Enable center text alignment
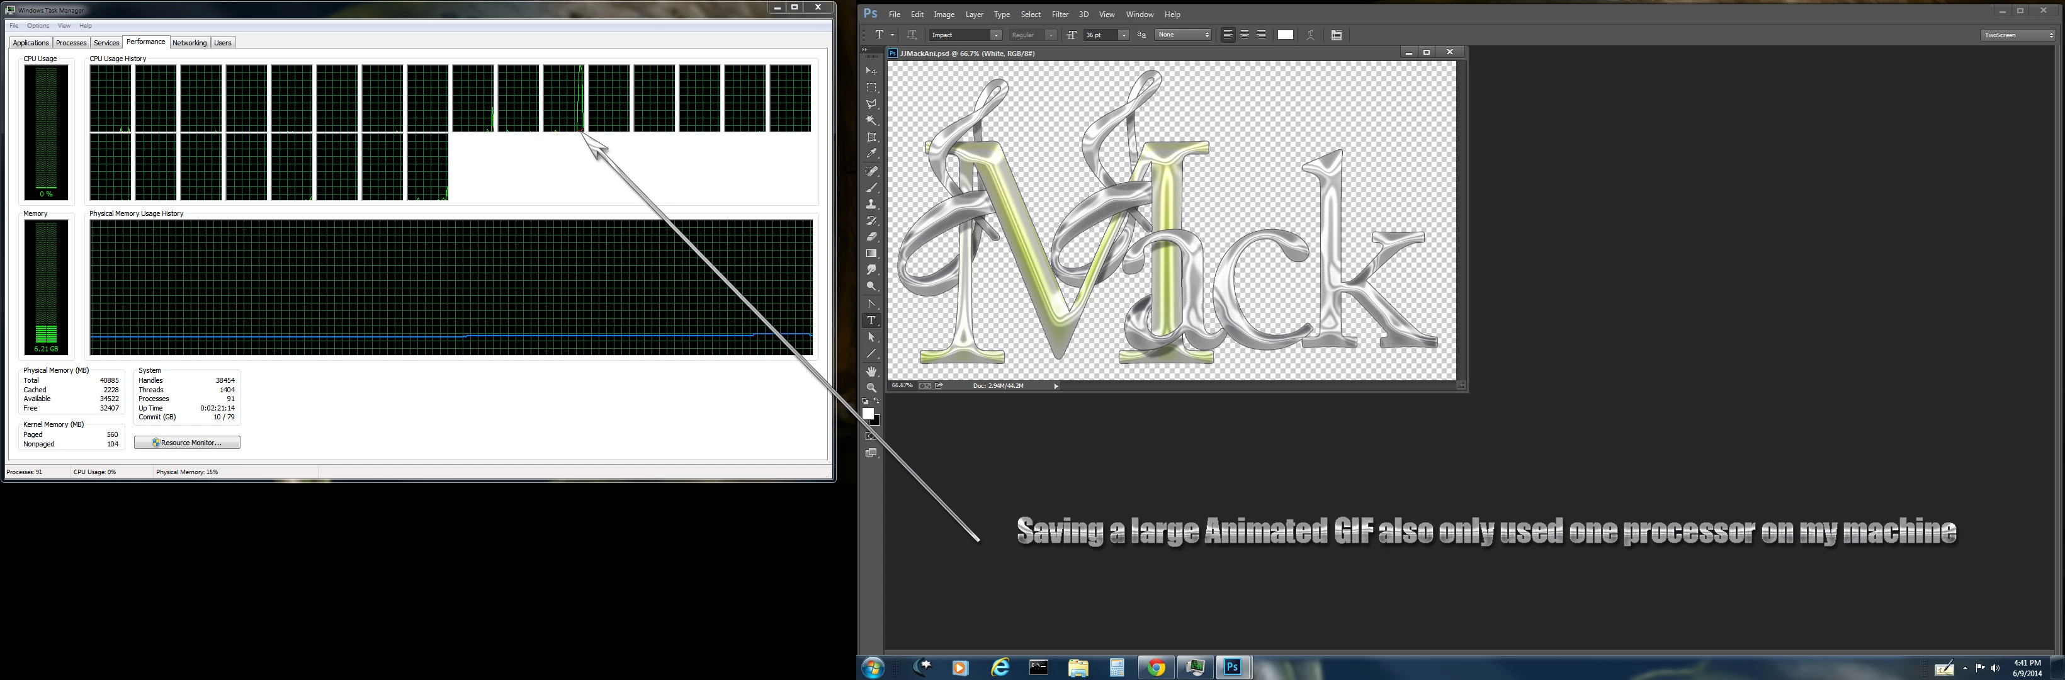This screenshot has width=2065, height=680. coord(1244,35)
